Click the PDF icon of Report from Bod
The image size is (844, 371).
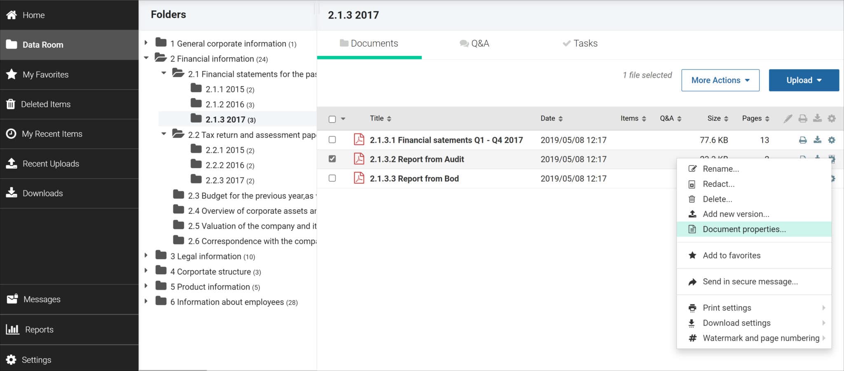click(x=359, y=179)
